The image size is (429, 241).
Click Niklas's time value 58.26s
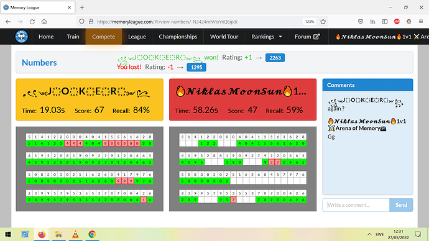205,110
